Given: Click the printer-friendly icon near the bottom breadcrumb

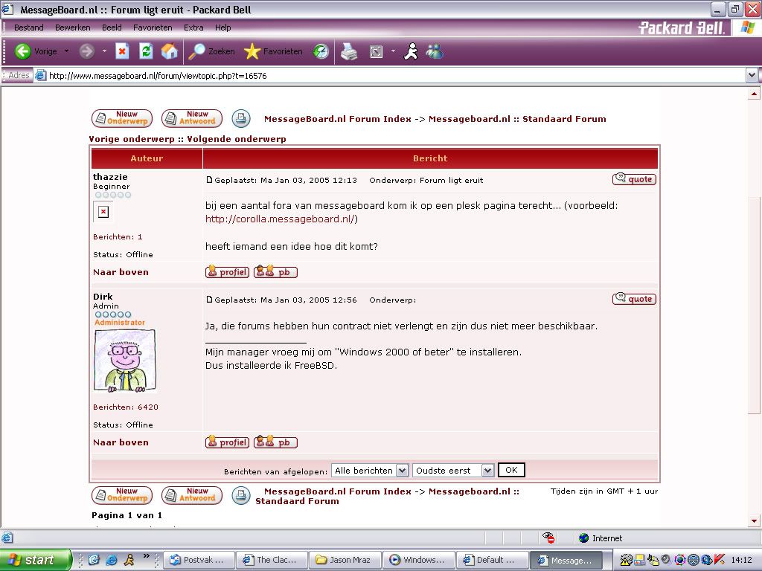Looking at the screenshot, I should click(x=241, y=494).
